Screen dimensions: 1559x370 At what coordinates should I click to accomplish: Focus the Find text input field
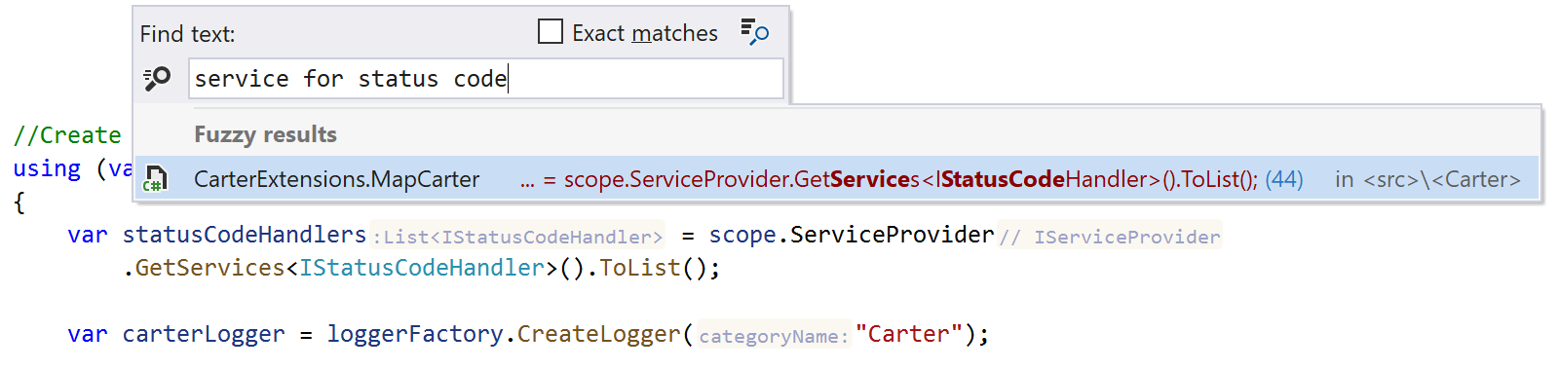486,79
